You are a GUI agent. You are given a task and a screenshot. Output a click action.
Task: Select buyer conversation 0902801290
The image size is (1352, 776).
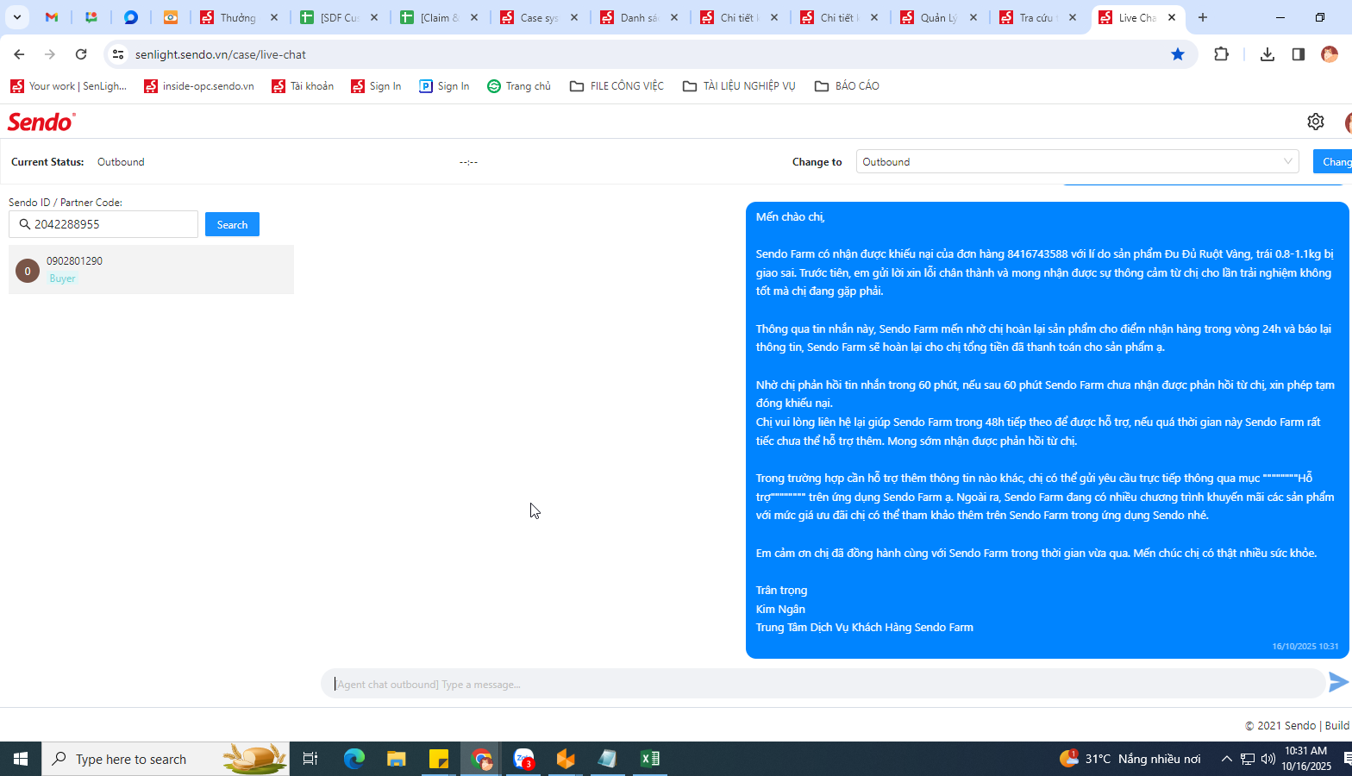pos(151,270)
